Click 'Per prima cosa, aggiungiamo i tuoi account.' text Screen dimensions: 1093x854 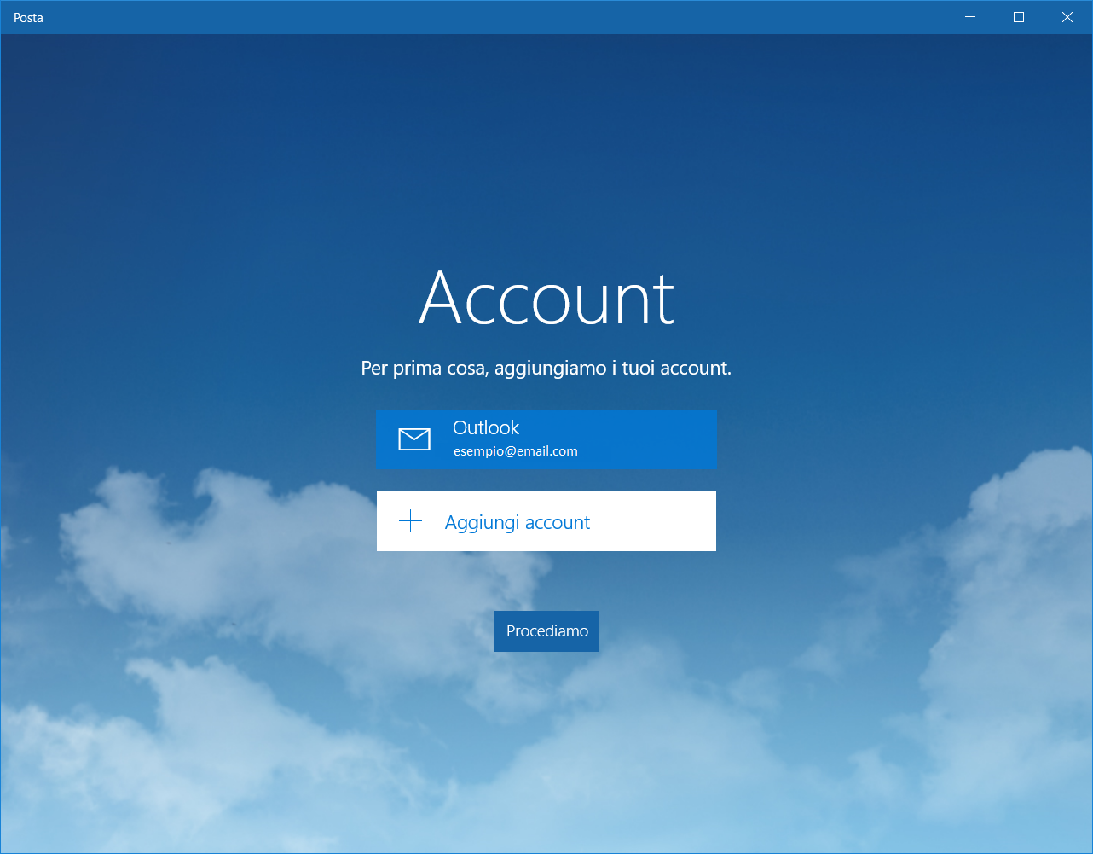(x=546, y=369)
